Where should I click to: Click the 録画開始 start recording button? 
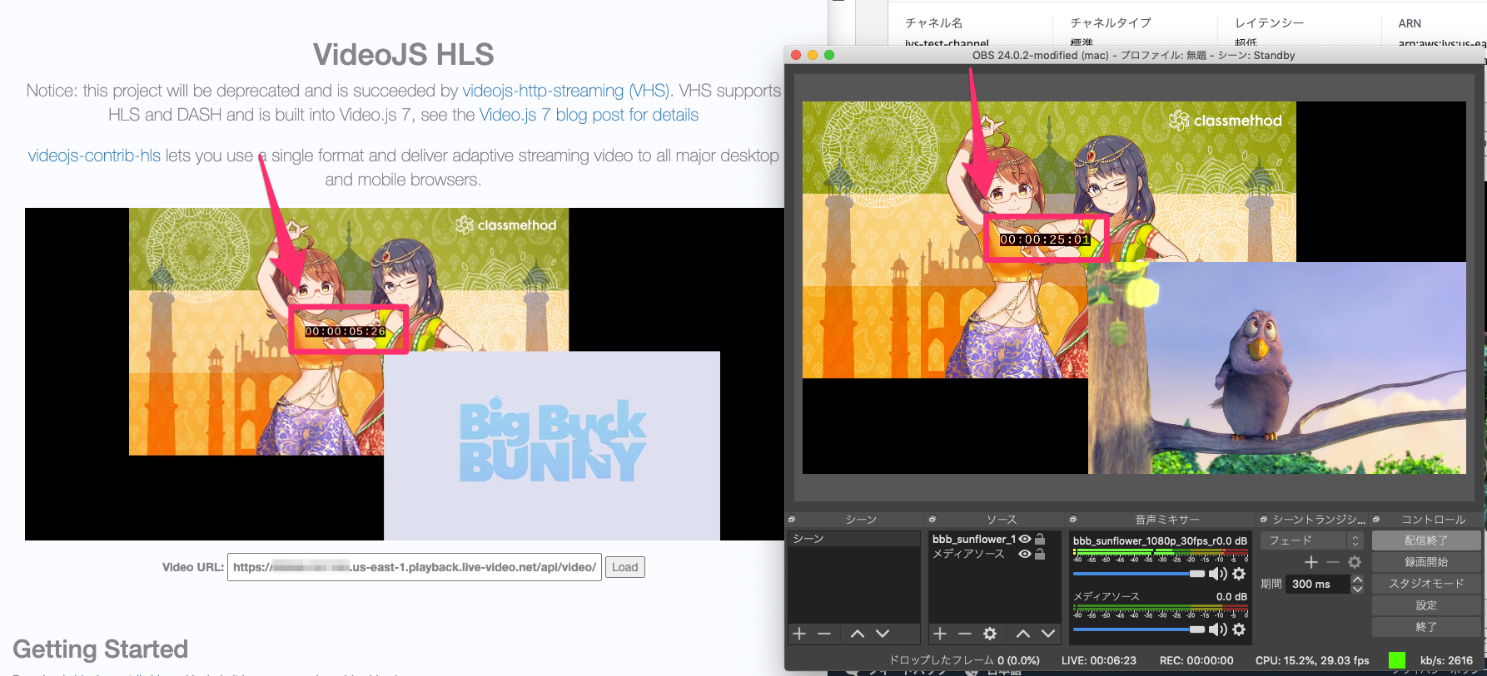click(x=1426, y=562)
